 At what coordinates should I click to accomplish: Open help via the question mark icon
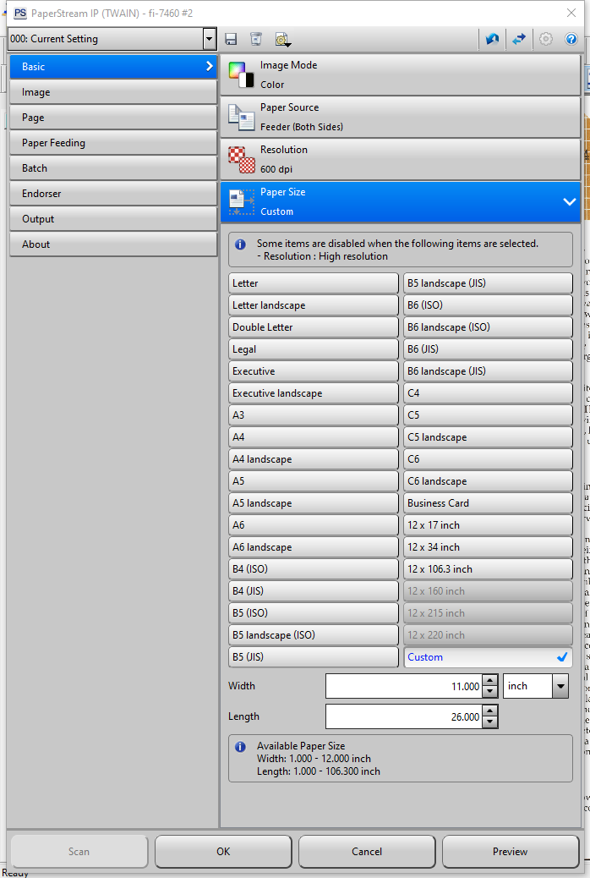click(571, 39)
